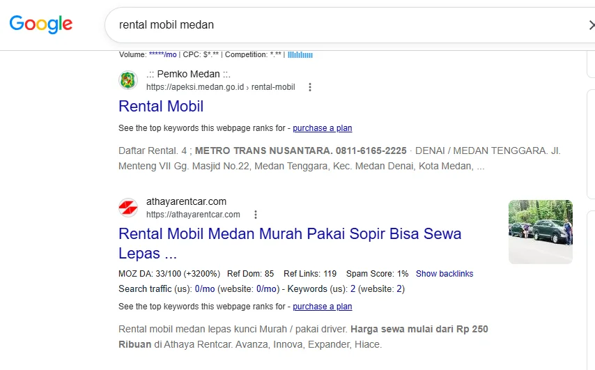Click Spam Score: 1% text

[x=377, y=274]
